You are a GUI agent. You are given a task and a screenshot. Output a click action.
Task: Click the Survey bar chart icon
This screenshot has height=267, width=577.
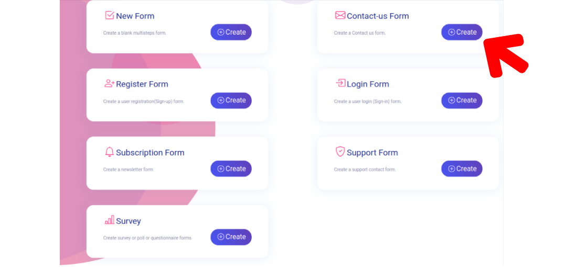coord(109,220)
